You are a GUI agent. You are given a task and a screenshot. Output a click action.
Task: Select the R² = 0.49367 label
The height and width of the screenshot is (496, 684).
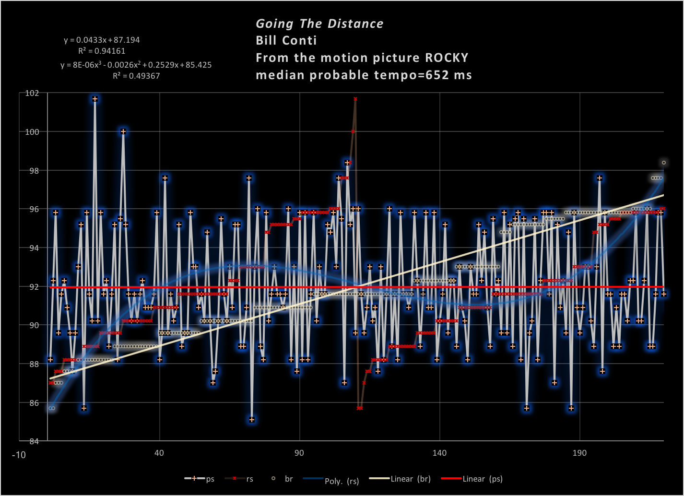(136, 76)
